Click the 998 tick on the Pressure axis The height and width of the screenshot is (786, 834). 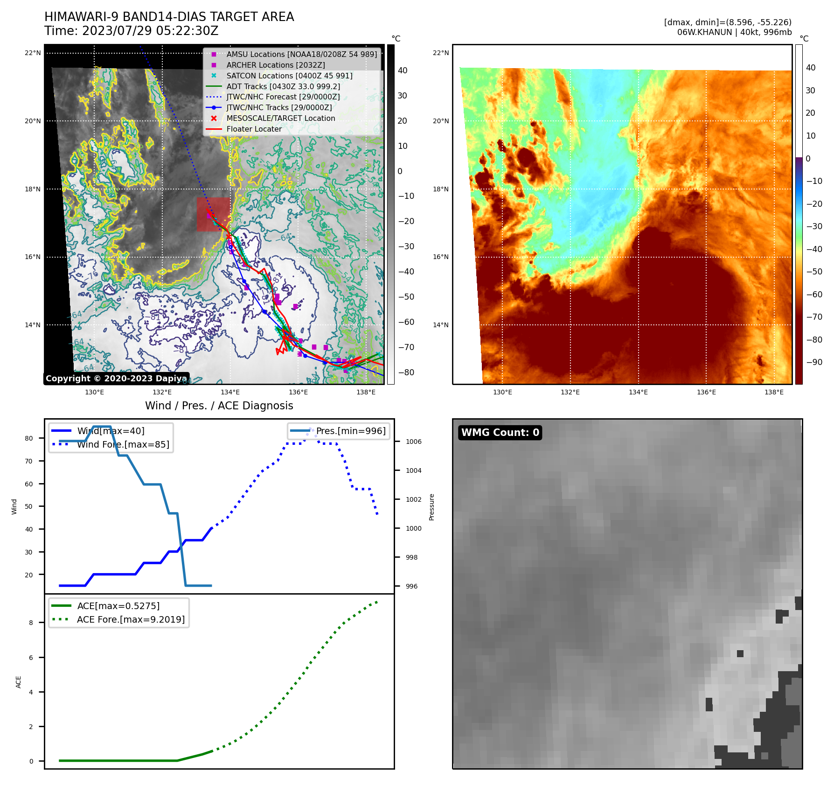click(x=411, y=557)
